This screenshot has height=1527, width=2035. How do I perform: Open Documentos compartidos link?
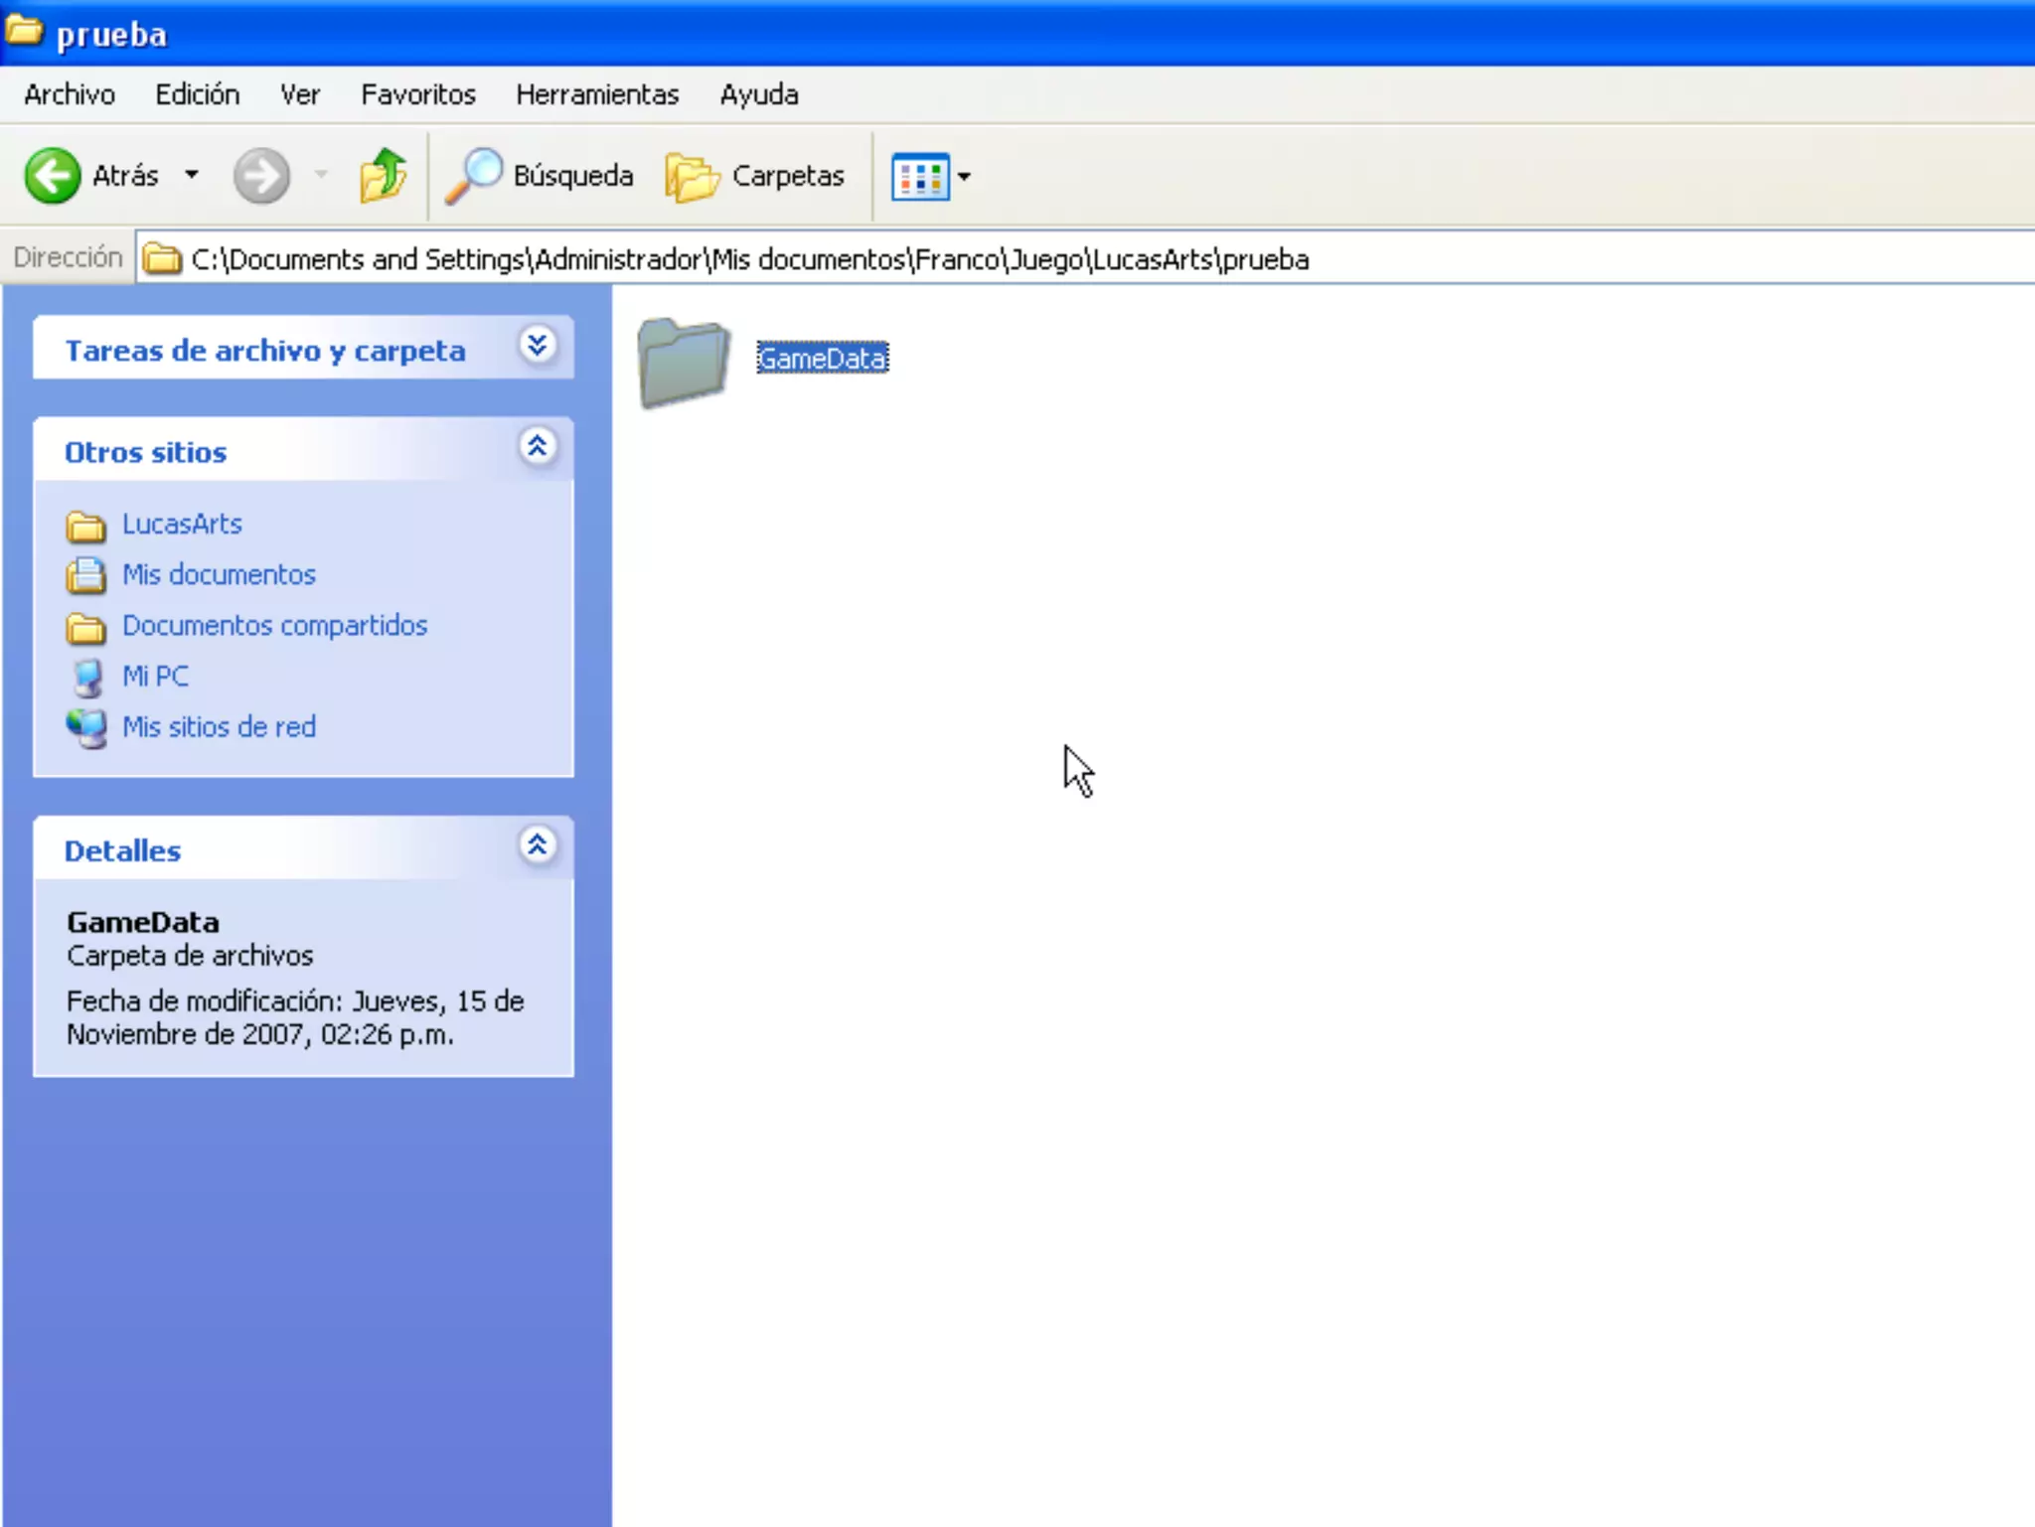pyautogui.click(x=274, y=625)
